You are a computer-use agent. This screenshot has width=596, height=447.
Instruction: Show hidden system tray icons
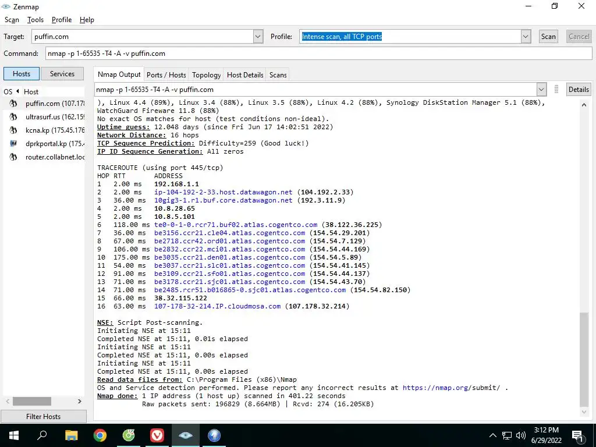click(x=492, y=435)
